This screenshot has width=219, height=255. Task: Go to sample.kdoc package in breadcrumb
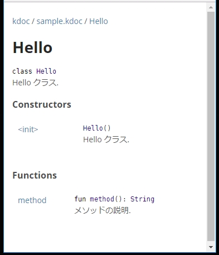pos(59,21)
